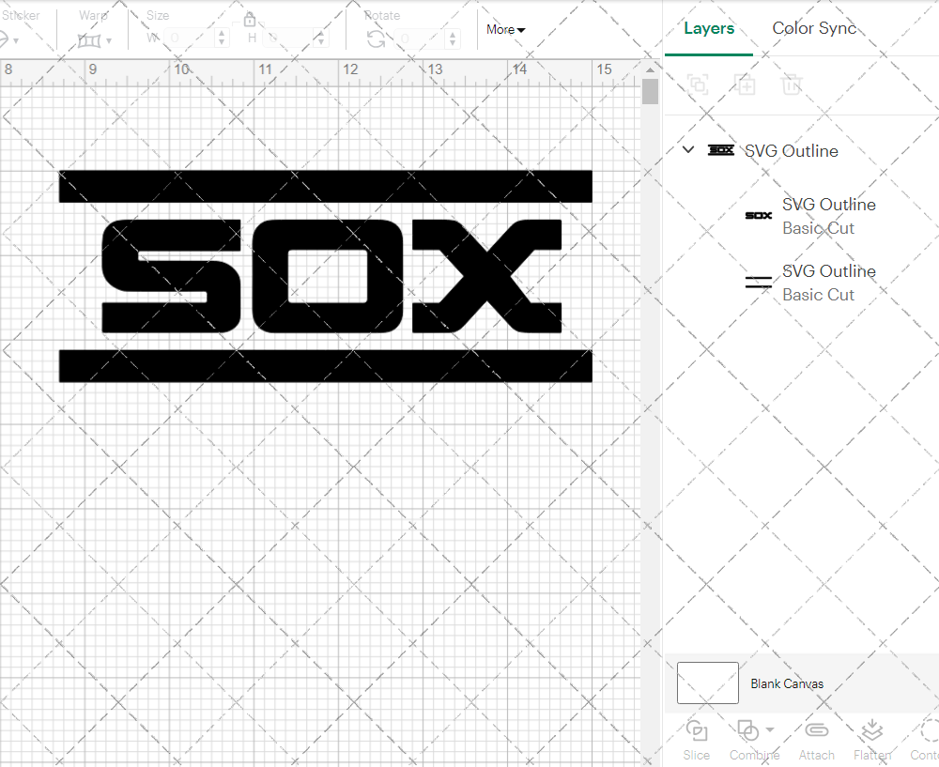Collapse the SVG Outline group layer
Screen dimensions: 939x767
688,149
